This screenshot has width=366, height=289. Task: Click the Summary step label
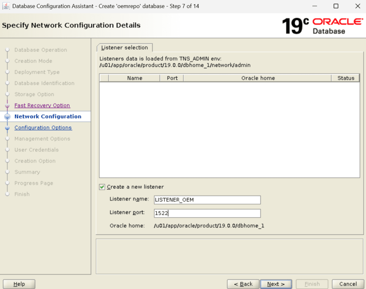click(27, 172)
